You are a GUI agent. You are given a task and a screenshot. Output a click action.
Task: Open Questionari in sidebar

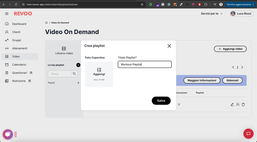20,73
